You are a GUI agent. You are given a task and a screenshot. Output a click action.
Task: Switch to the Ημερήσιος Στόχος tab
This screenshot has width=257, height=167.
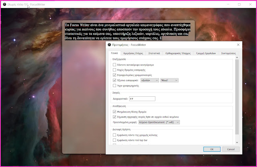click(133, 53)
